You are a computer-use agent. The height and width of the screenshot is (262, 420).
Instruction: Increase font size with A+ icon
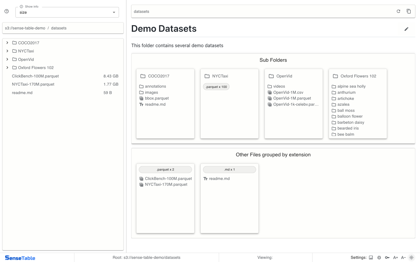pyautogui.click(x=395, y=258)
